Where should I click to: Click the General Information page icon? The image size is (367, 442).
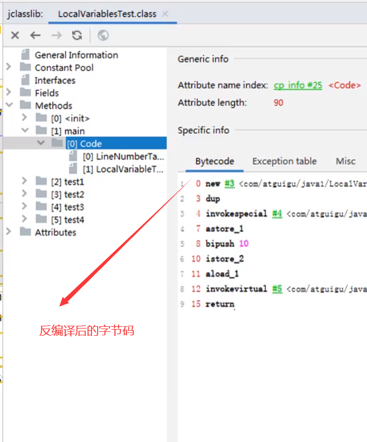click(x=25, y=54)
